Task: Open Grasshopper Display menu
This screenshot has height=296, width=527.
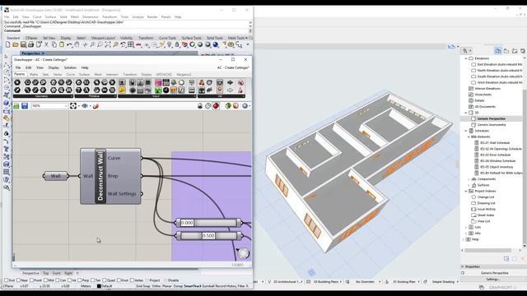Action: click(54, 67)
